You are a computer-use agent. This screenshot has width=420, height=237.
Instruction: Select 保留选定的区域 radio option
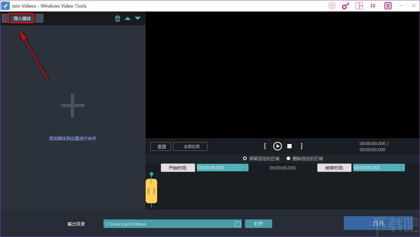[245, 158]
